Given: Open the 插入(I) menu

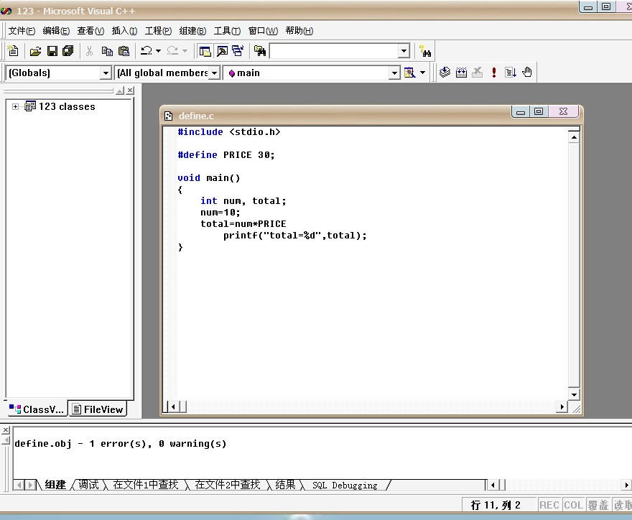Looking at the screenshot, I should click(x=124, y=31).
